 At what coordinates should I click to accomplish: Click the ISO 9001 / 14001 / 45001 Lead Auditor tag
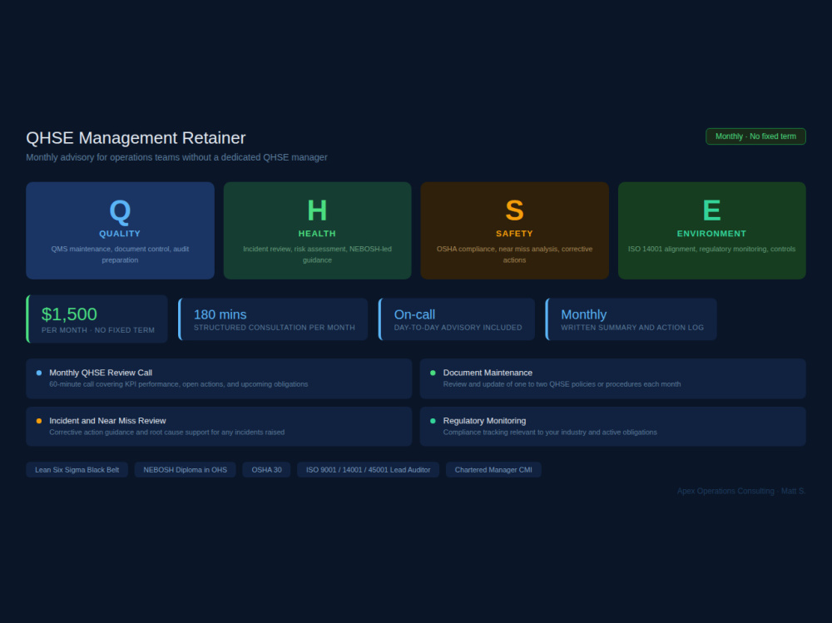[x=369, y=470]
